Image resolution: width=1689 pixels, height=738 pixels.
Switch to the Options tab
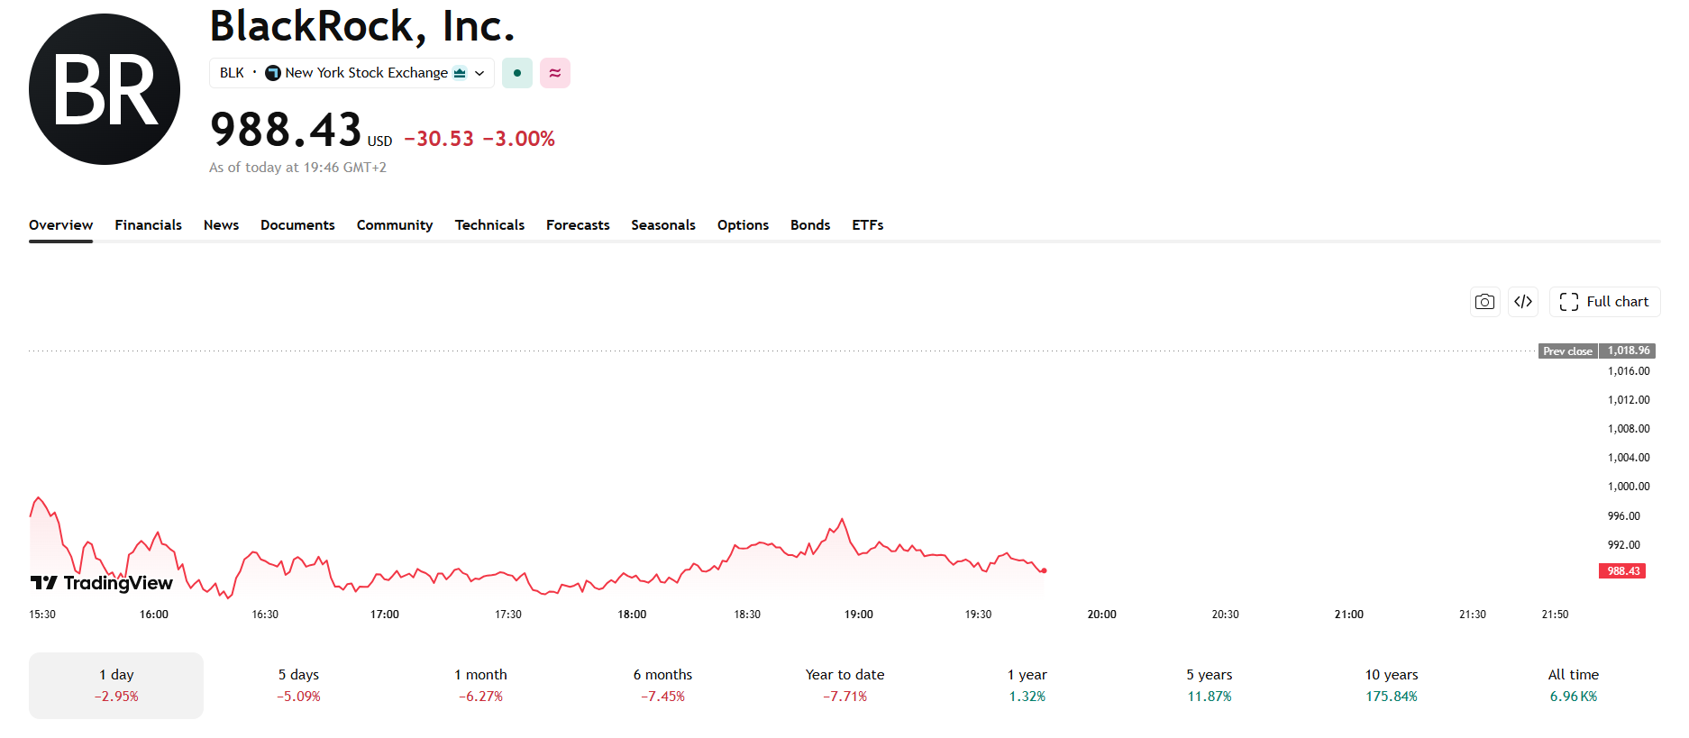click(x=743, y=225)
